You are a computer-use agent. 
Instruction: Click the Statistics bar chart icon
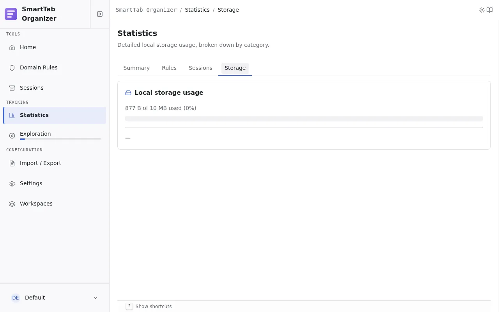[x=12, y=115]
